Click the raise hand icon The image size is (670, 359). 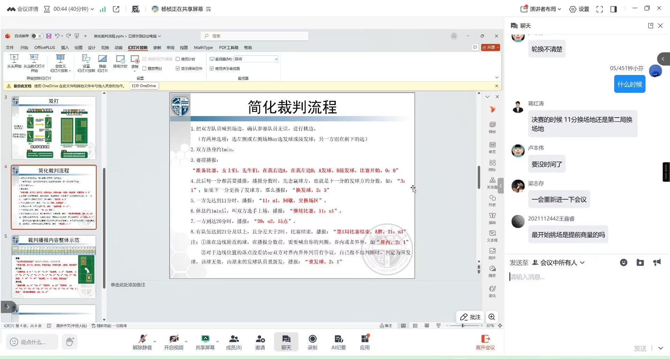(70, 342)
